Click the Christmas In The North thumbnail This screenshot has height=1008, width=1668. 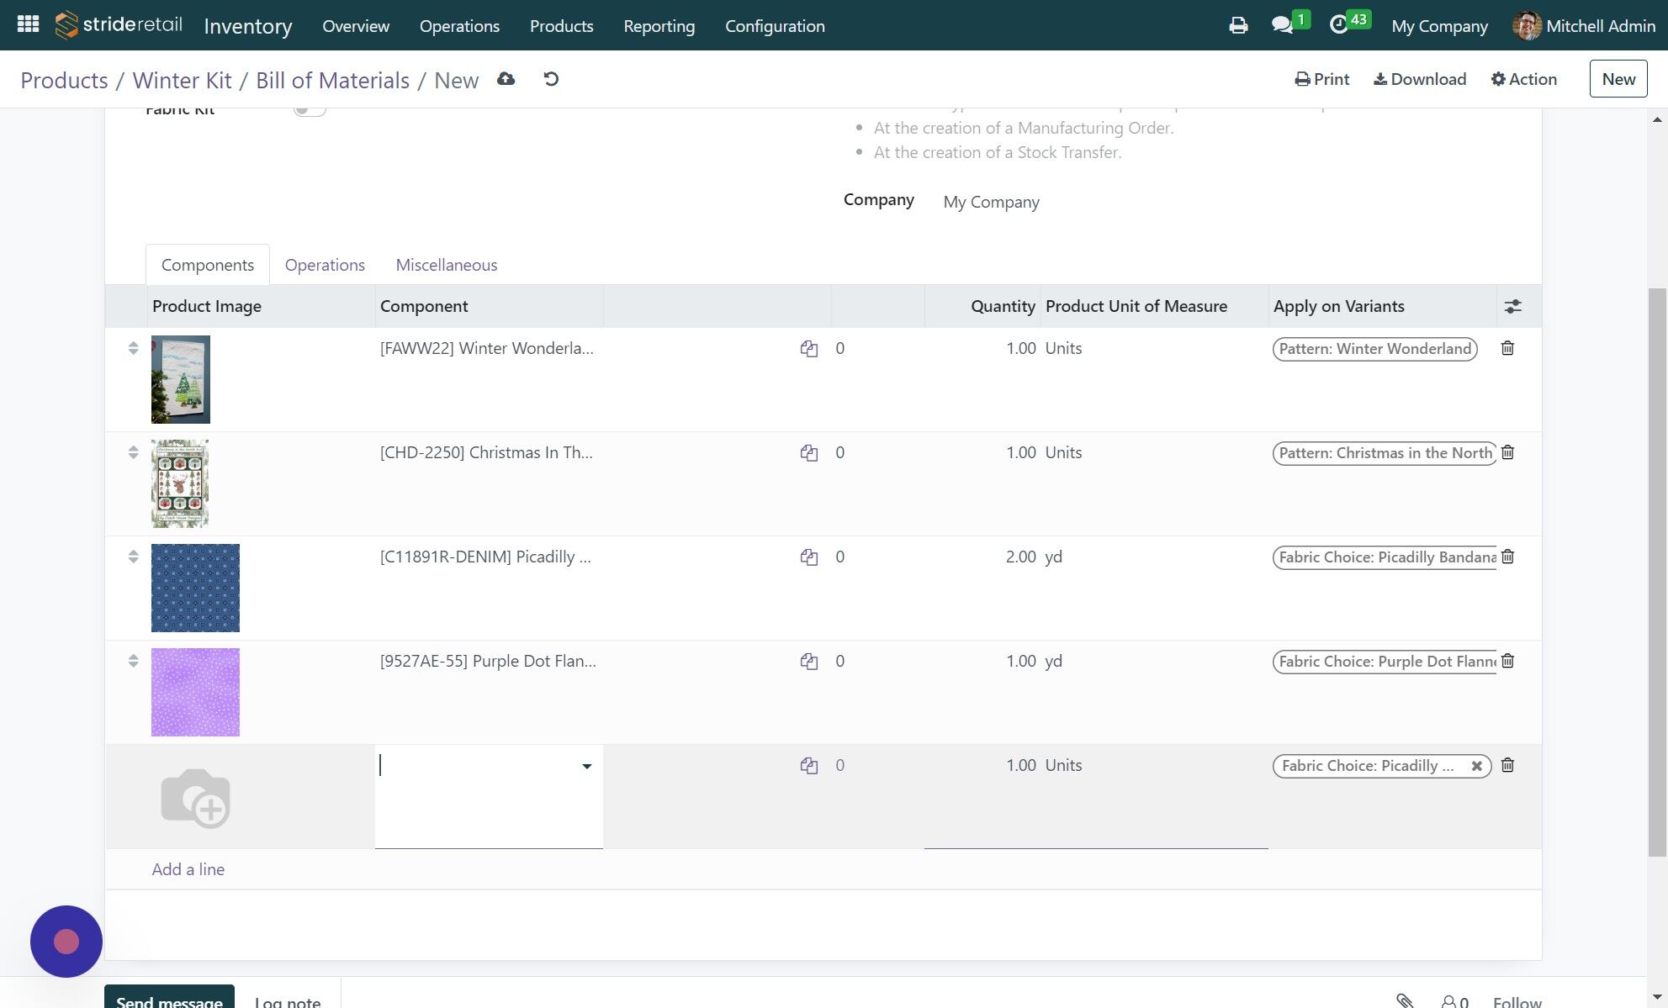click(x=180, y=483)
